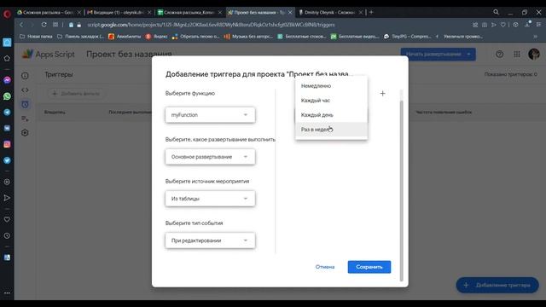Open the arrow beside 'Начать развертывание' button

(468, 55)
